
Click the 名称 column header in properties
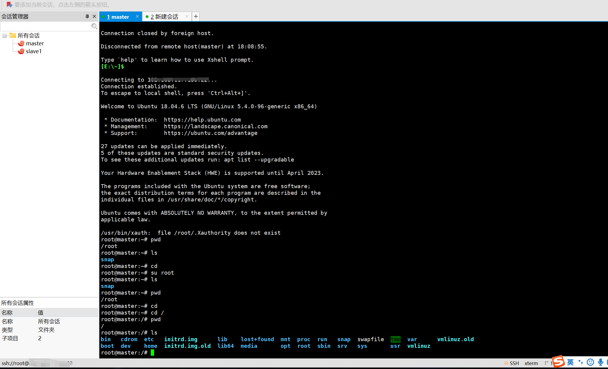(x=18, y=312)
